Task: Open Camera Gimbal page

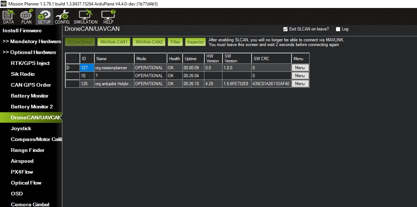Action: click(x=30, y=204)
